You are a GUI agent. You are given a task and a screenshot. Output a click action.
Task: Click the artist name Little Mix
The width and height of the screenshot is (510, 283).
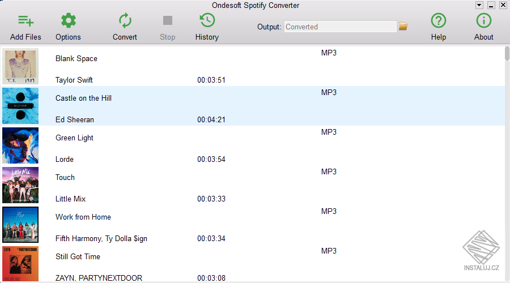click(71, 199)
